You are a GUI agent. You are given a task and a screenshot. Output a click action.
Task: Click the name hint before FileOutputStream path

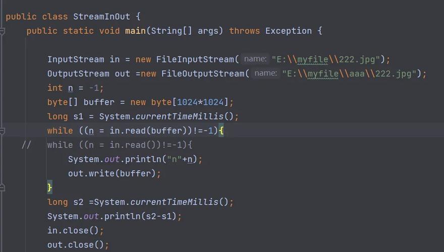(265, 74)
